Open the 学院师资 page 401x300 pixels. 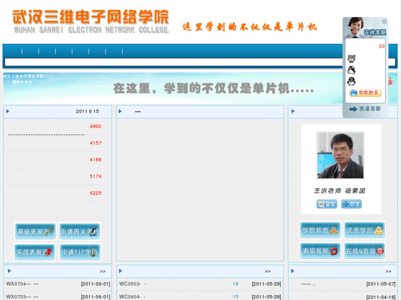tap(320, 230)
